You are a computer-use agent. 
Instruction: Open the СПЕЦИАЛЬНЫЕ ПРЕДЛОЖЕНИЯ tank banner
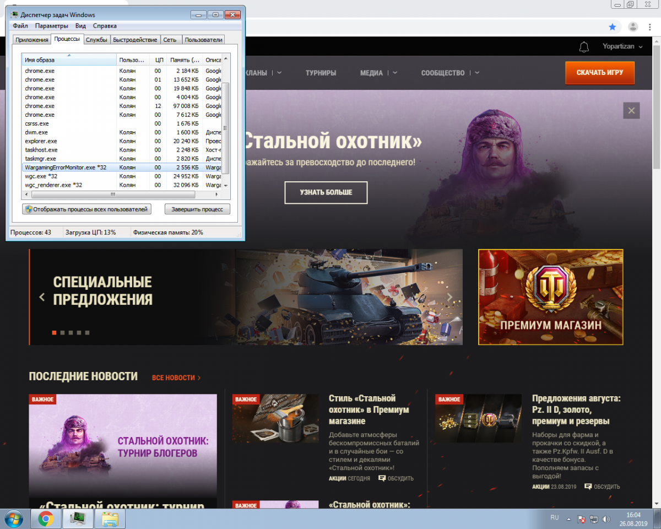coord(246,297)
